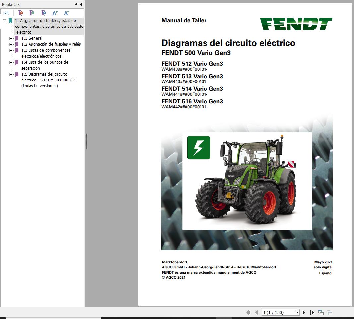Open the page number dropdown
The height and width of the screenshot is (319, 354).
point(297,312)
